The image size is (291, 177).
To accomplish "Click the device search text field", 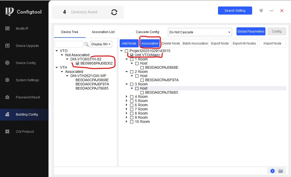I will click(x=69, y=44).
